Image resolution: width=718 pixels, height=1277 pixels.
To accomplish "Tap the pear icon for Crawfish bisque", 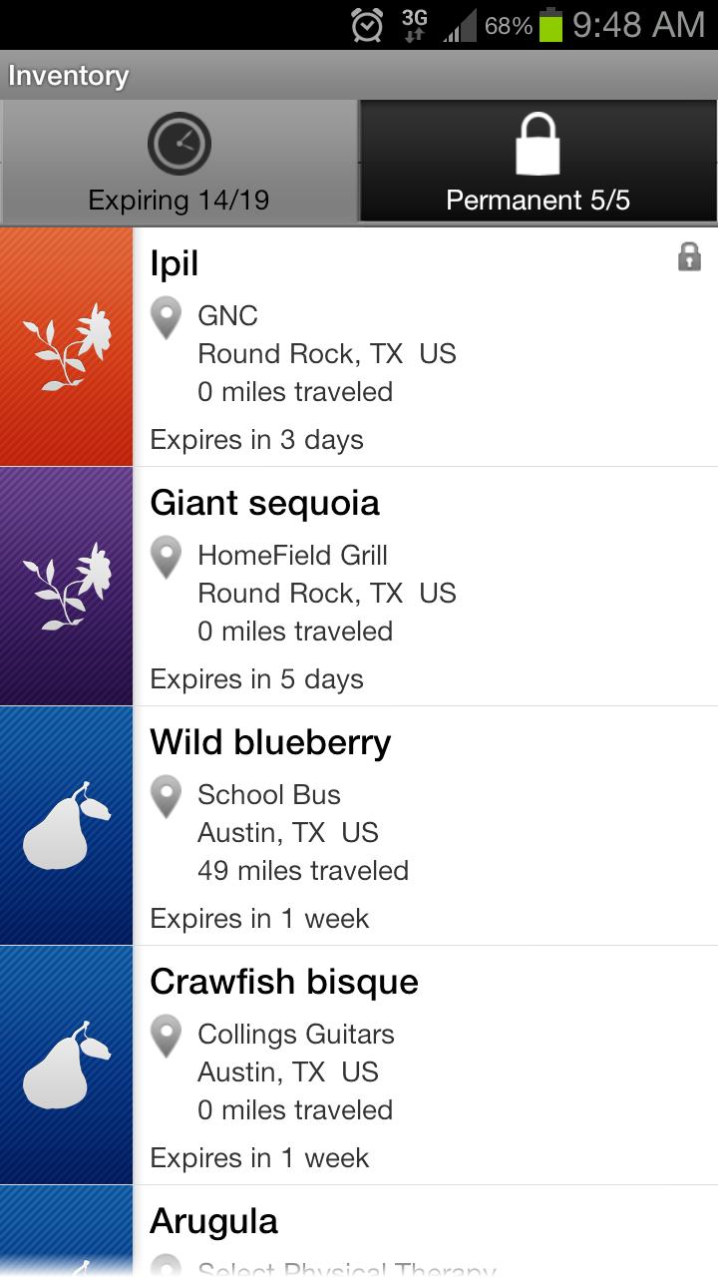I will (x=66, y=1065).
